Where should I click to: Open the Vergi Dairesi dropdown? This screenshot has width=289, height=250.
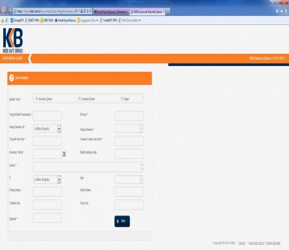(x=129, y=129)
